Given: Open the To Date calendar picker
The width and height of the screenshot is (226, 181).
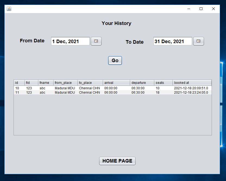Looking at the screenshot, I should pos(199,41).
